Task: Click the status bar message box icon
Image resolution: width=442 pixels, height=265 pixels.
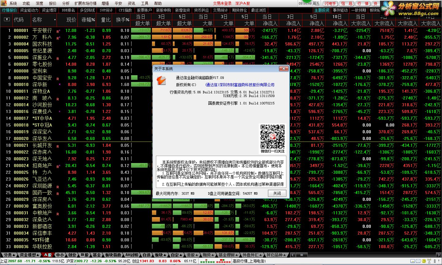Action: 413,261
